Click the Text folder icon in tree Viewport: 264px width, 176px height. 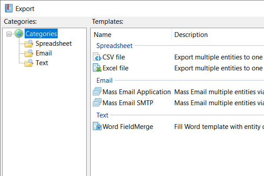tap(29, 63)
